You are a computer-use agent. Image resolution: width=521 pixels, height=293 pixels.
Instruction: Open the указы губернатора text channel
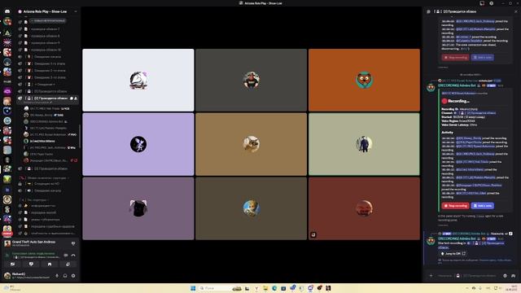click(48, 219)
